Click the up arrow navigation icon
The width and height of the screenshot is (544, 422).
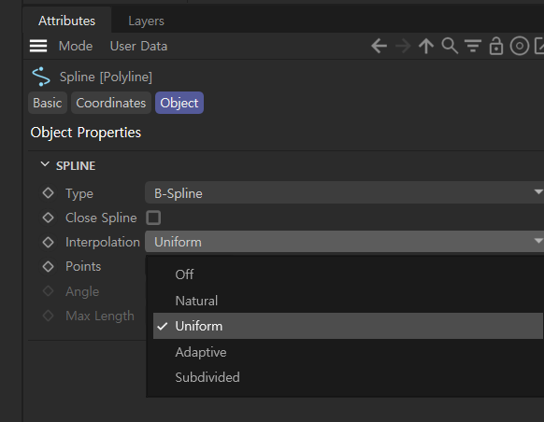426,46
